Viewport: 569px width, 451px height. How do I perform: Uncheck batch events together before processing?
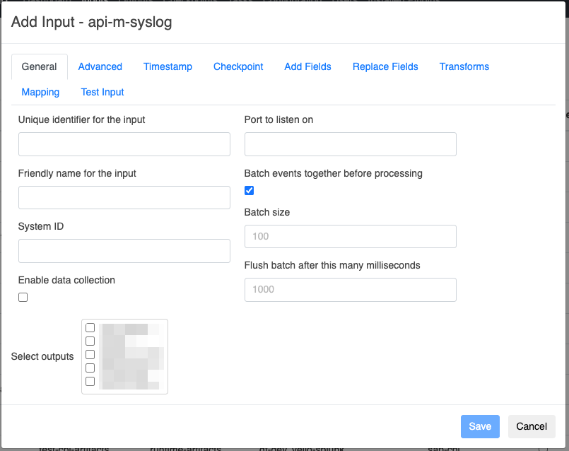click(x=249, y=191)
